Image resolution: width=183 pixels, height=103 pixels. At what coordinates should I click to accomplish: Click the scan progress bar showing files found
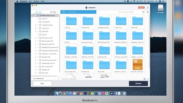(78, 12)
